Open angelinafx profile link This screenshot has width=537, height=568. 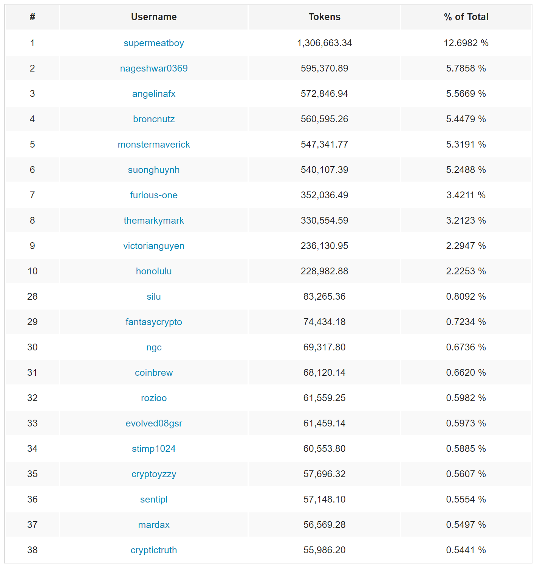154,94
